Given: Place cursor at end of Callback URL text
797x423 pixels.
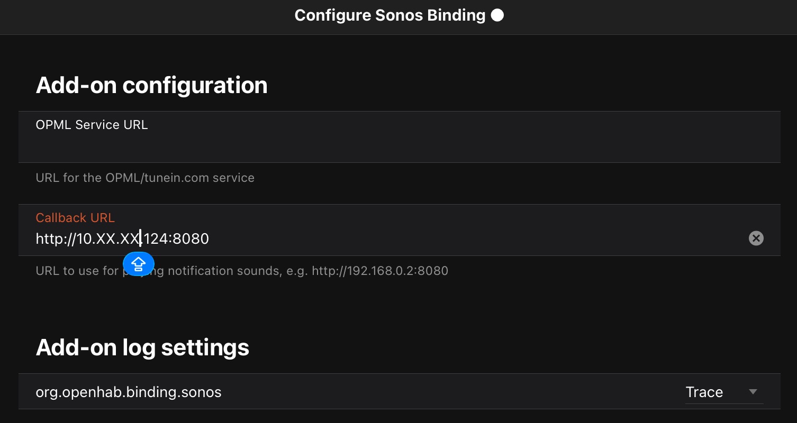Looking at the screenshot, I should click(210, 239).
